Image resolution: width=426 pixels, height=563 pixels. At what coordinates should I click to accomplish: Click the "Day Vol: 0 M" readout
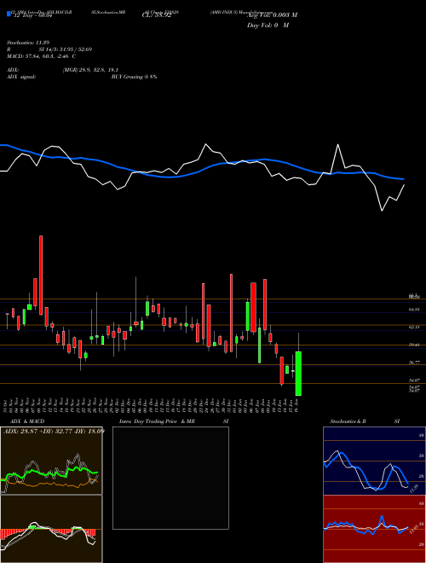pos(268,26)
